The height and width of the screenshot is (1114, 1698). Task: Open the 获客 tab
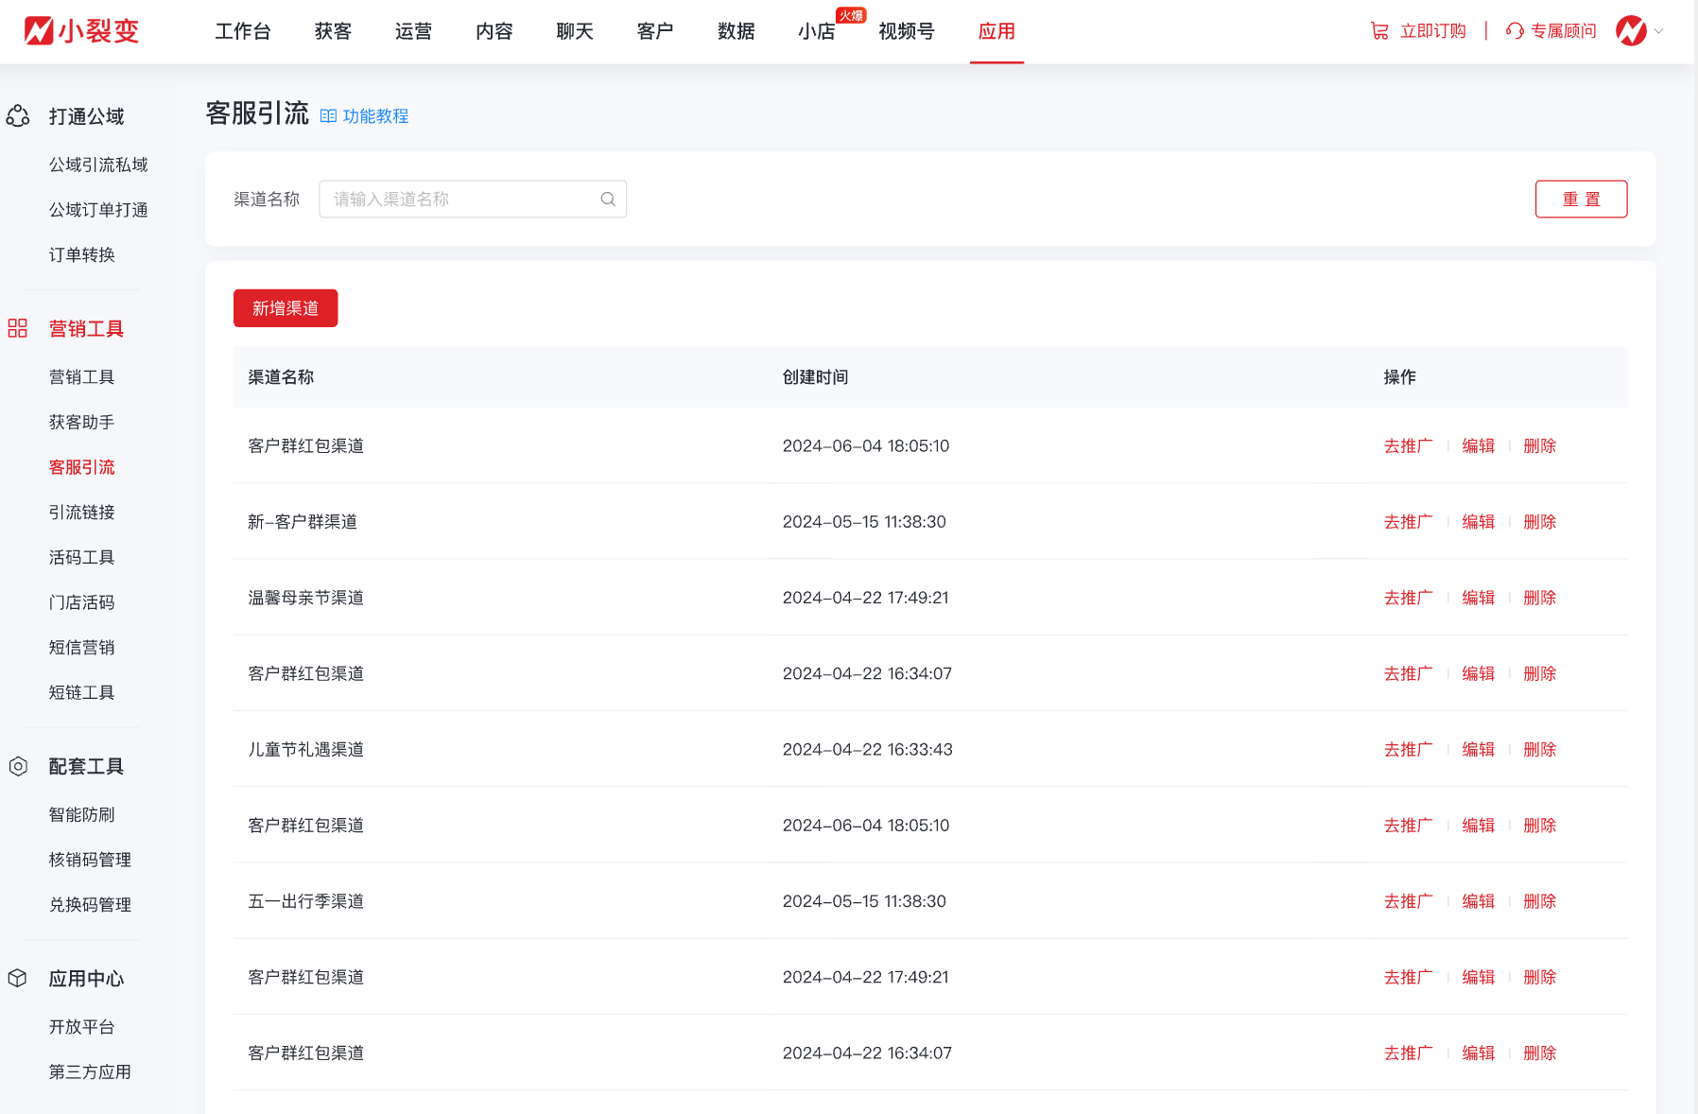coord(333,31)
